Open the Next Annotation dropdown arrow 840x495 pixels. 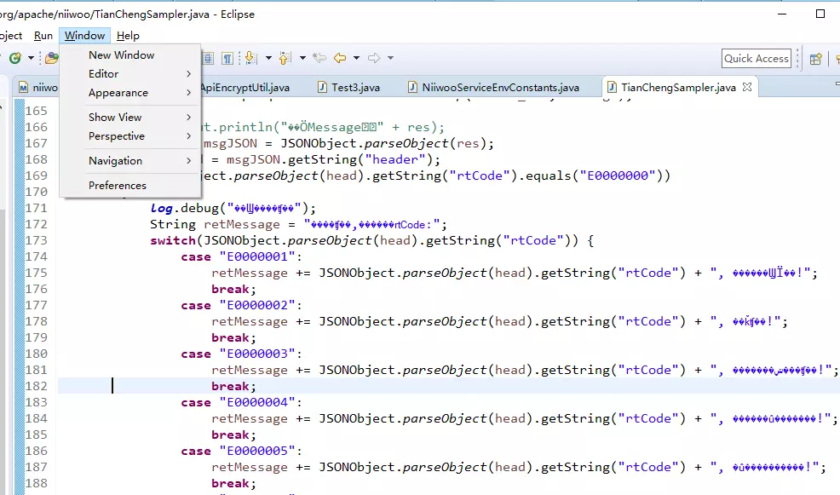coord(268,58)
